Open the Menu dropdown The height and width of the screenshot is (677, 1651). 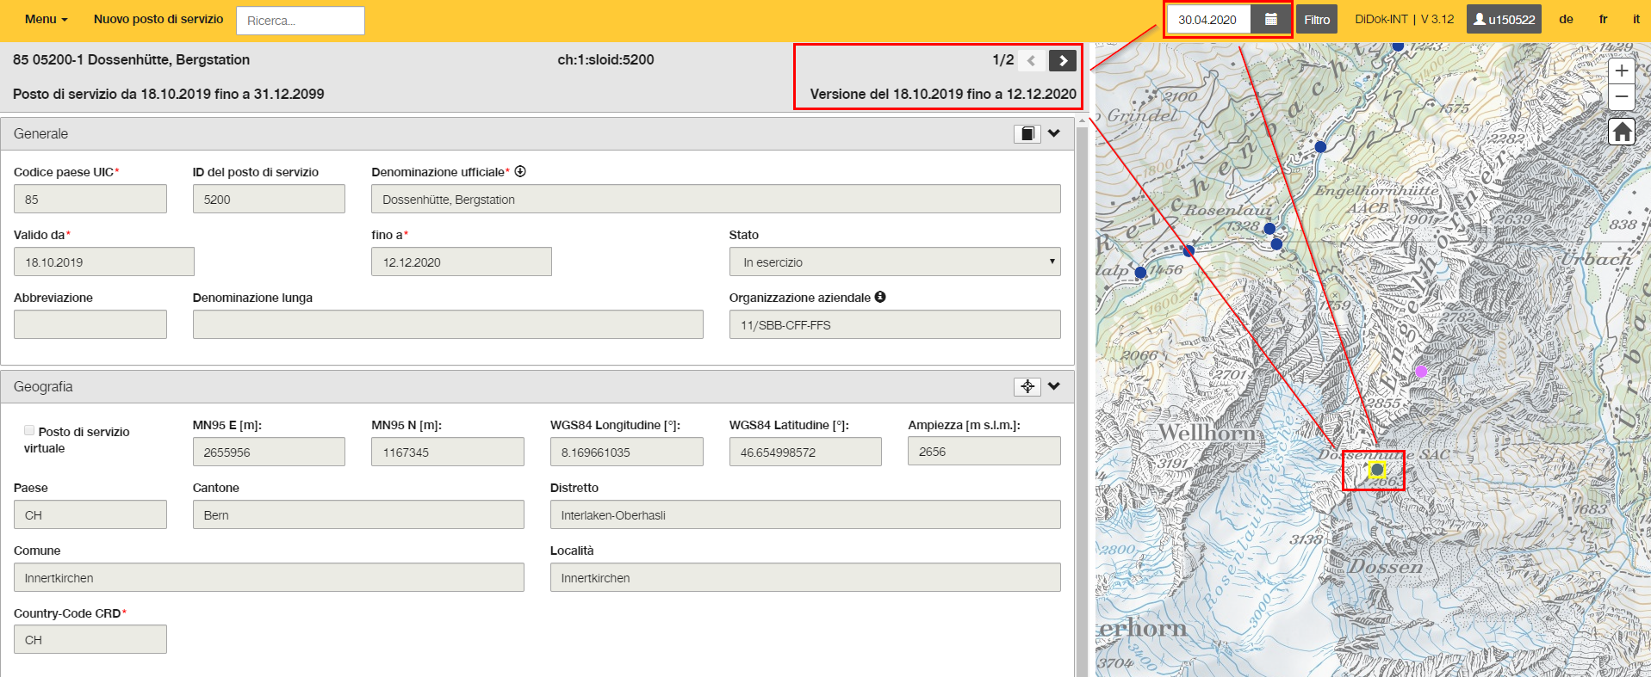click(46, 19)
